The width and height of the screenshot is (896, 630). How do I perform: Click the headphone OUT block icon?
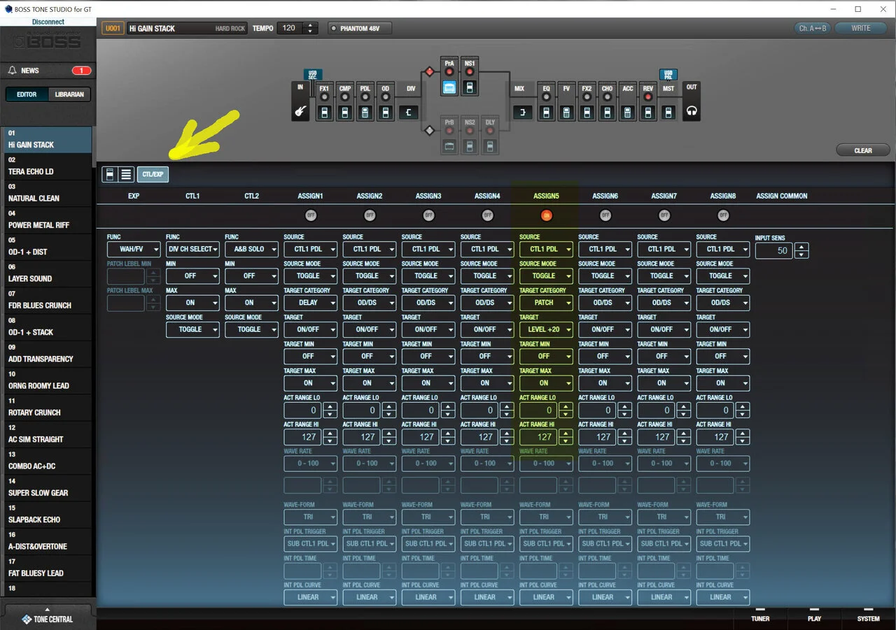(691, 112)
